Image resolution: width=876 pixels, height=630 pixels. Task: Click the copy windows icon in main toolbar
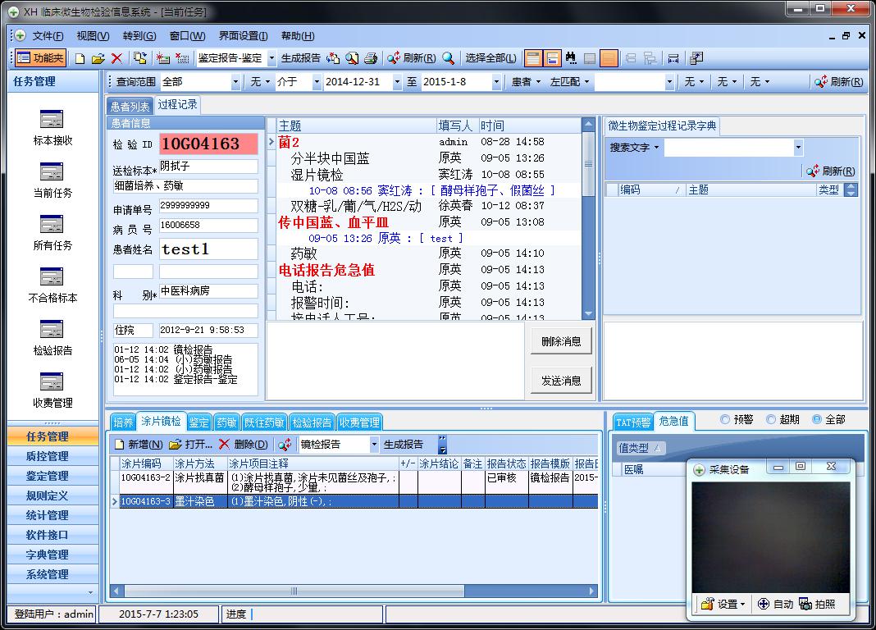point(139,58)
